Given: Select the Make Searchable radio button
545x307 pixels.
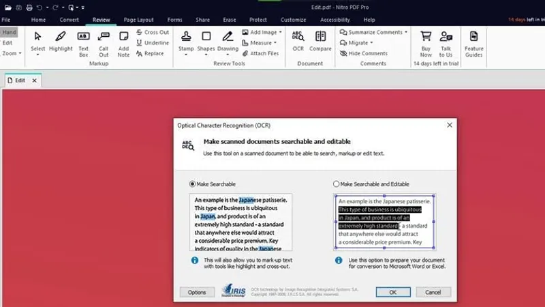Looking at the screenshot, I should click(x=192, y=184).
